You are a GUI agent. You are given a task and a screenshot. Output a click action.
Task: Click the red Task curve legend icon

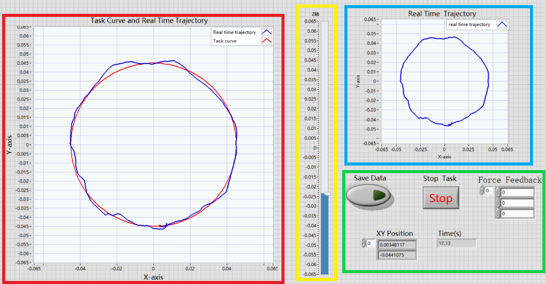(266, 41)
